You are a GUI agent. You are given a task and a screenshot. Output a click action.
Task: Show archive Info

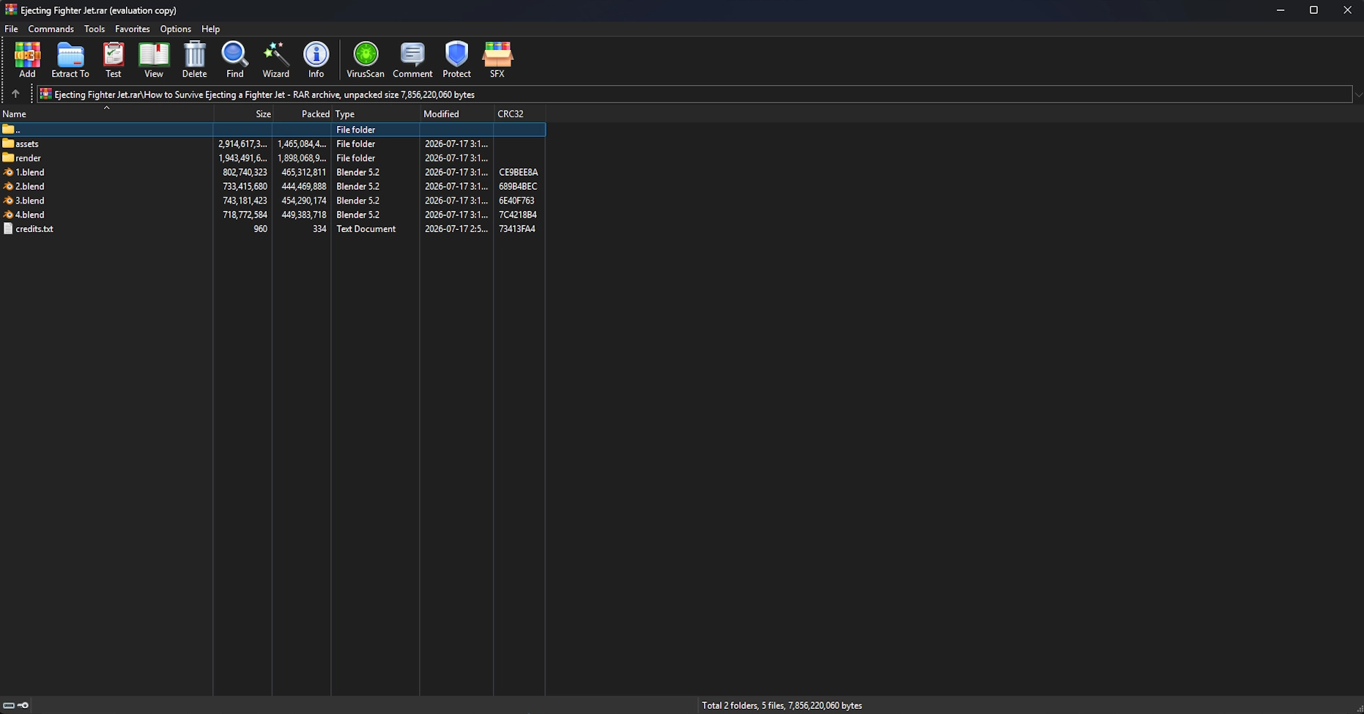coord(316,59)
